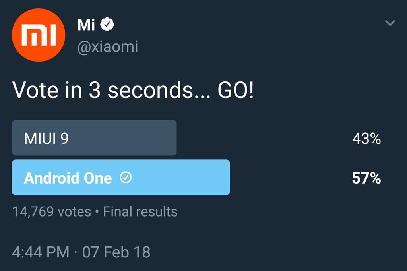This screenshot has height=271, width=407.
Task: Click the number 3 in the tweet text
Action: click(94, 91)
